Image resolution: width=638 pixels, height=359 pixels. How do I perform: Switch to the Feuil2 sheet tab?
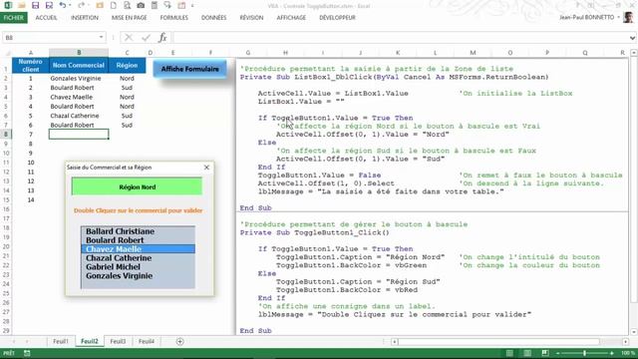point(90,341)
